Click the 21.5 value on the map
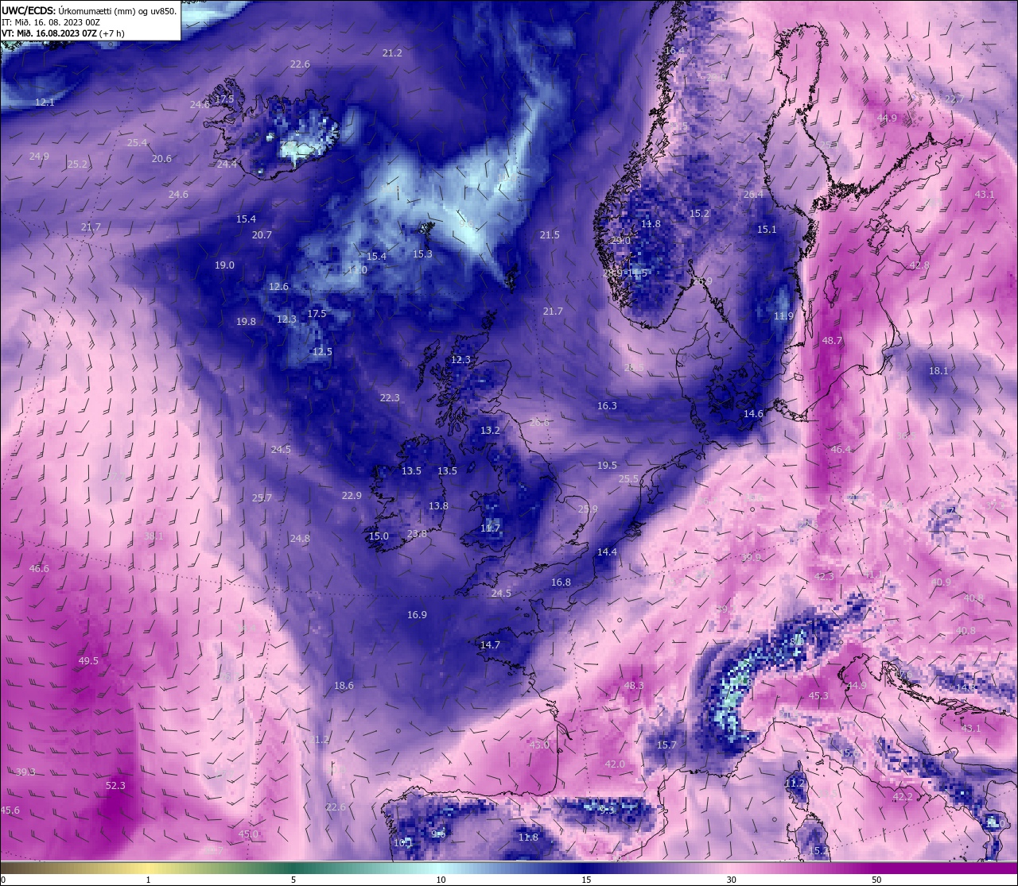The height and width of the screenshot is (886, 1018). click(x=550, y=234)
